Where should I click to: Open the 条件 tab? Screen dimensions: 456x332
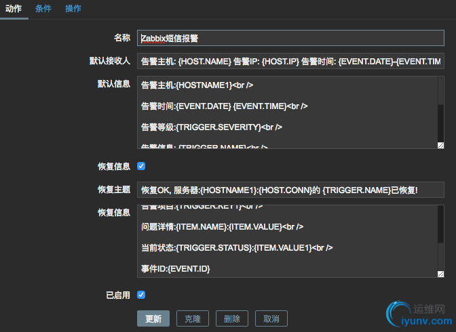click(x=43, y=9)
